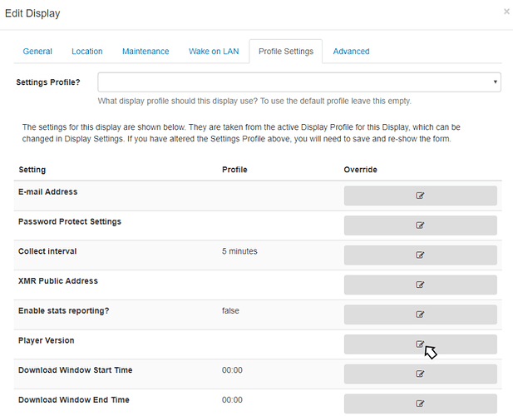Screen dimensions: 513x416
Task: Click the Player Version row label
Action: point(47,340)
